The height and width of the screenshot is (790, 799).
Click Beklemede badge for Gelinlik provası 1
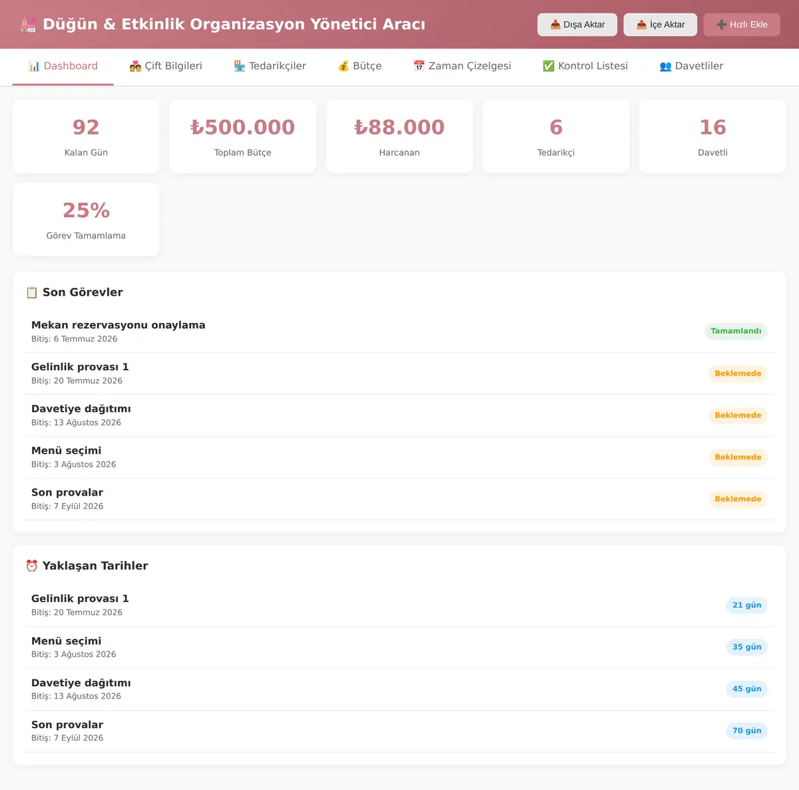[x=738, y=374]
